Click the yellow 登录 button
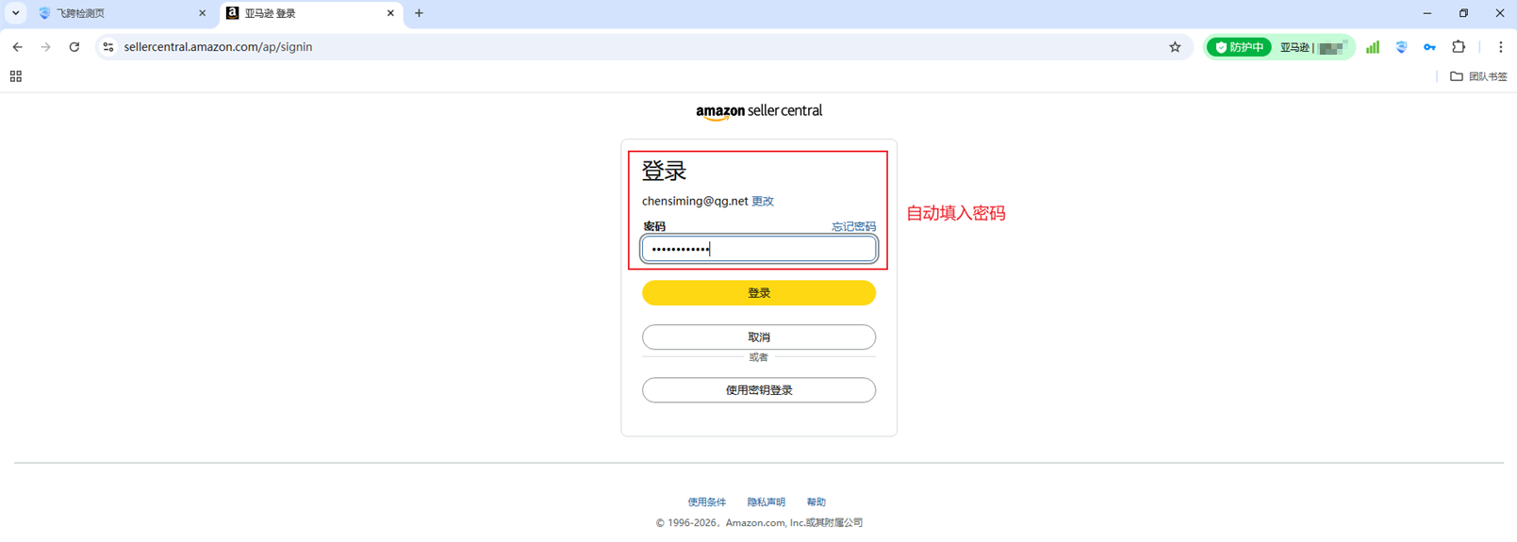Viewport: 1517px width, 542px height. [x=759, y=293]
